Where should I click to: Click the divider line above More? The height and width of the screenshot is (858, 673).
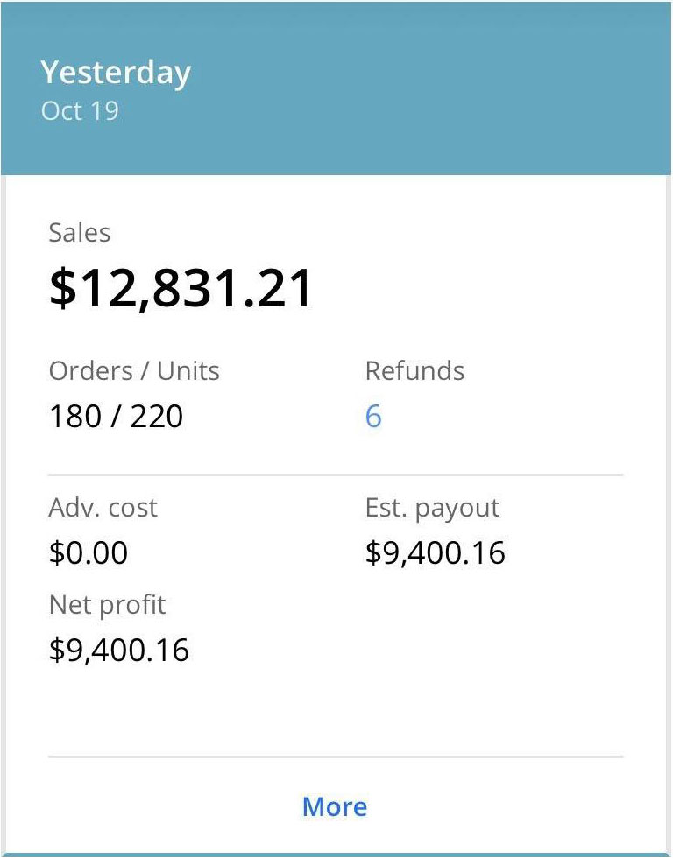(x=336, y=756)
